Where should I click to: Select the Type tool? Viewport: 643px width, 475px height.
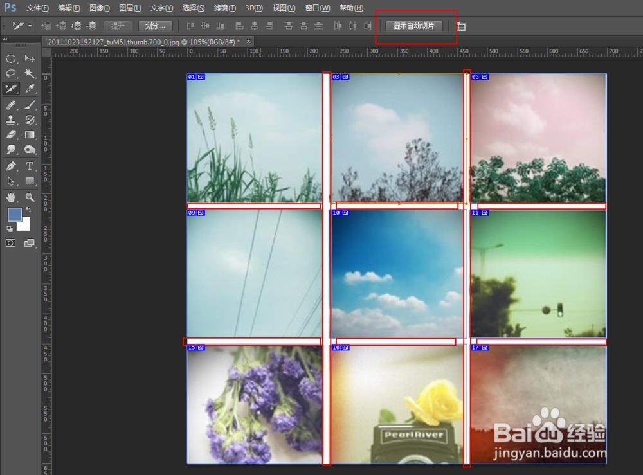point(30,166)
